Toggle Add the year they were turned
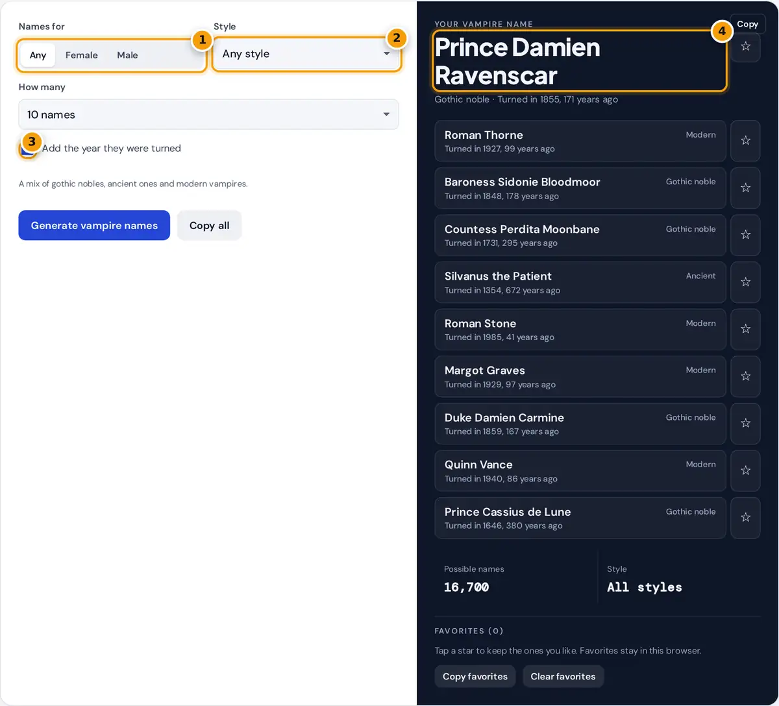Viewport: 779px width, 706px height. point(28,149)
